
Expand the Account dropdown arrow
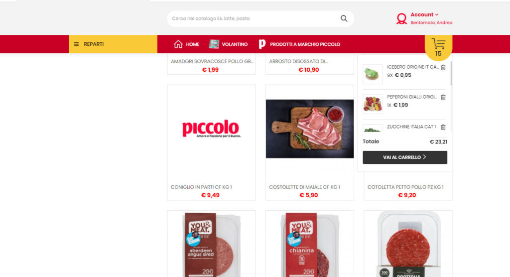(437, 14)
